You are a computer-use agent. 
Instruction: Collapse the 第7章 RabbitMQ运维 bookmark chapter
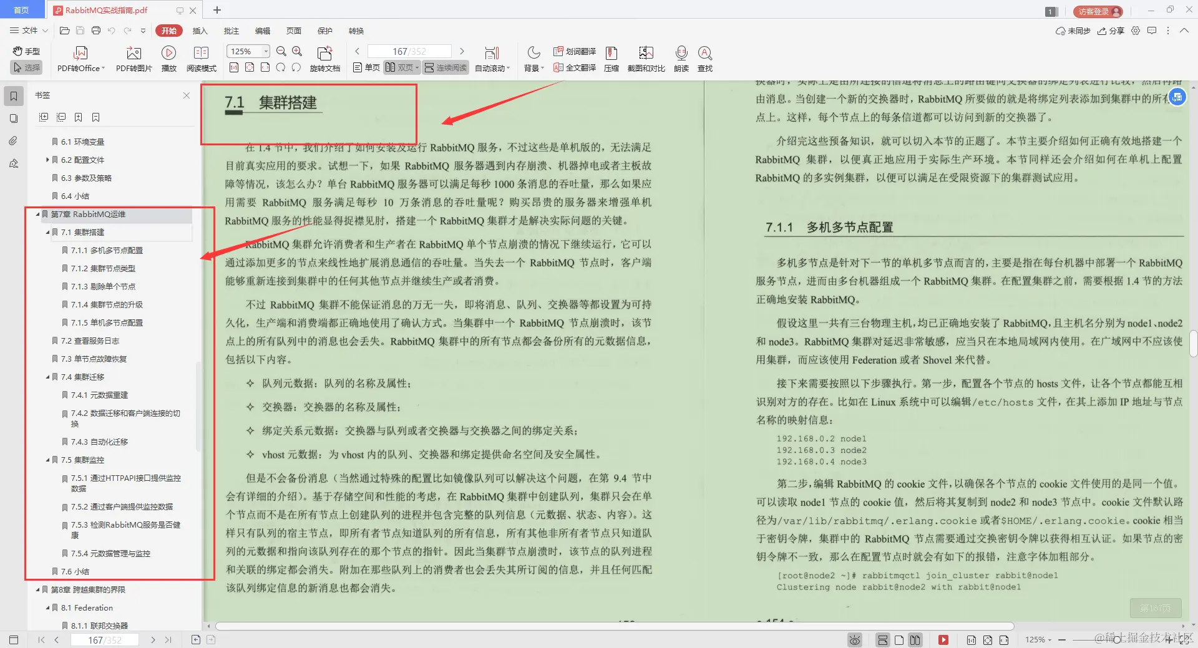(37, 215)
